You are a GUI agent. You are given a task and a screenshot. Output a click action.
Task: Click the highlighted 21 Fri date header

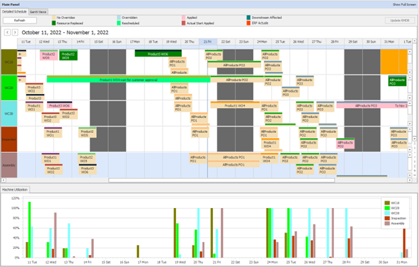coord(207,42)
